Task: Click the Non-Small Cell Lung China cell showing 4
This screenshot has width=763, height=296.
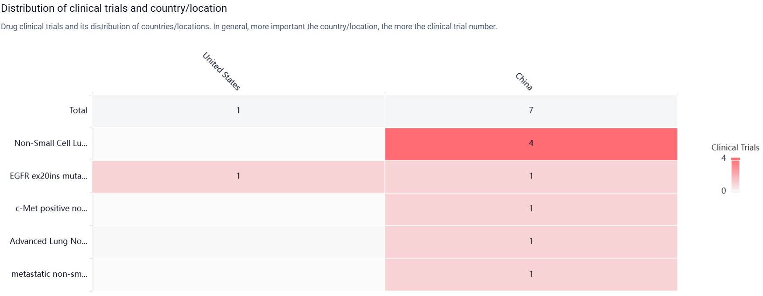Action: [531, 143]
